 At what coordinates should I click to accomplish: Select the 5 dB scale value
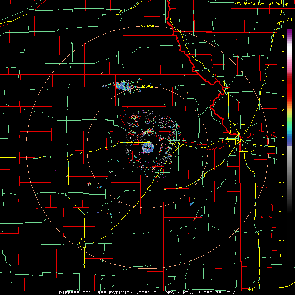pos(283,66)
